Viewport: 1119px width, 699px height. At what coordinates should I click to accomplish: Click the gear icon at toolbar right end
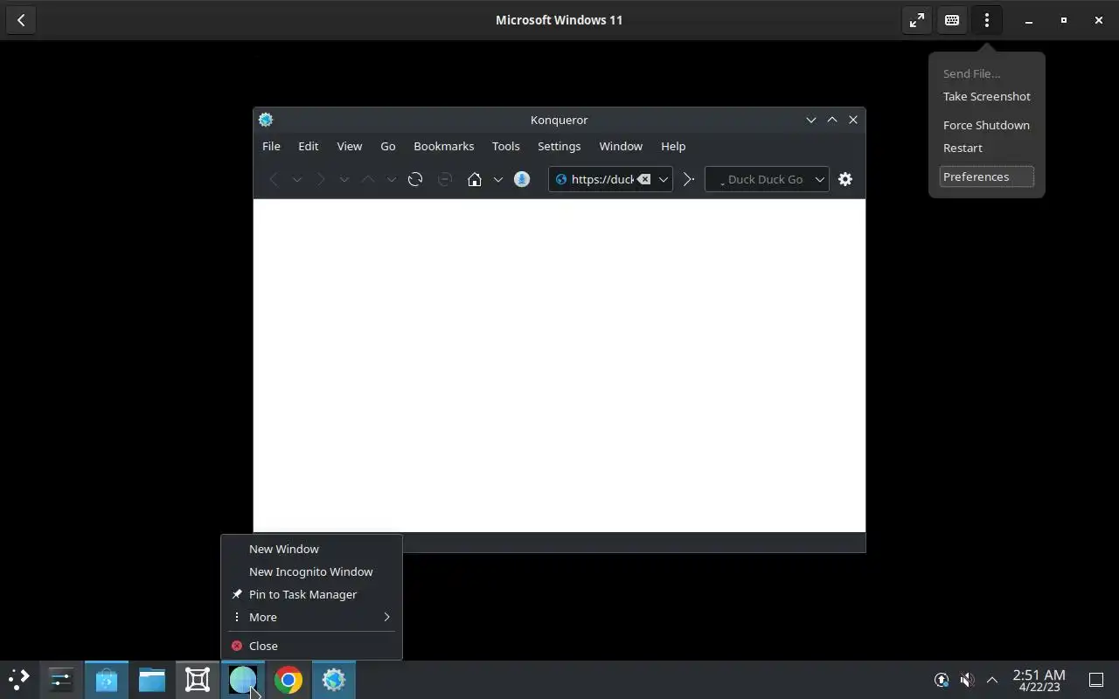pyautogui.click(x=845, y=179)
